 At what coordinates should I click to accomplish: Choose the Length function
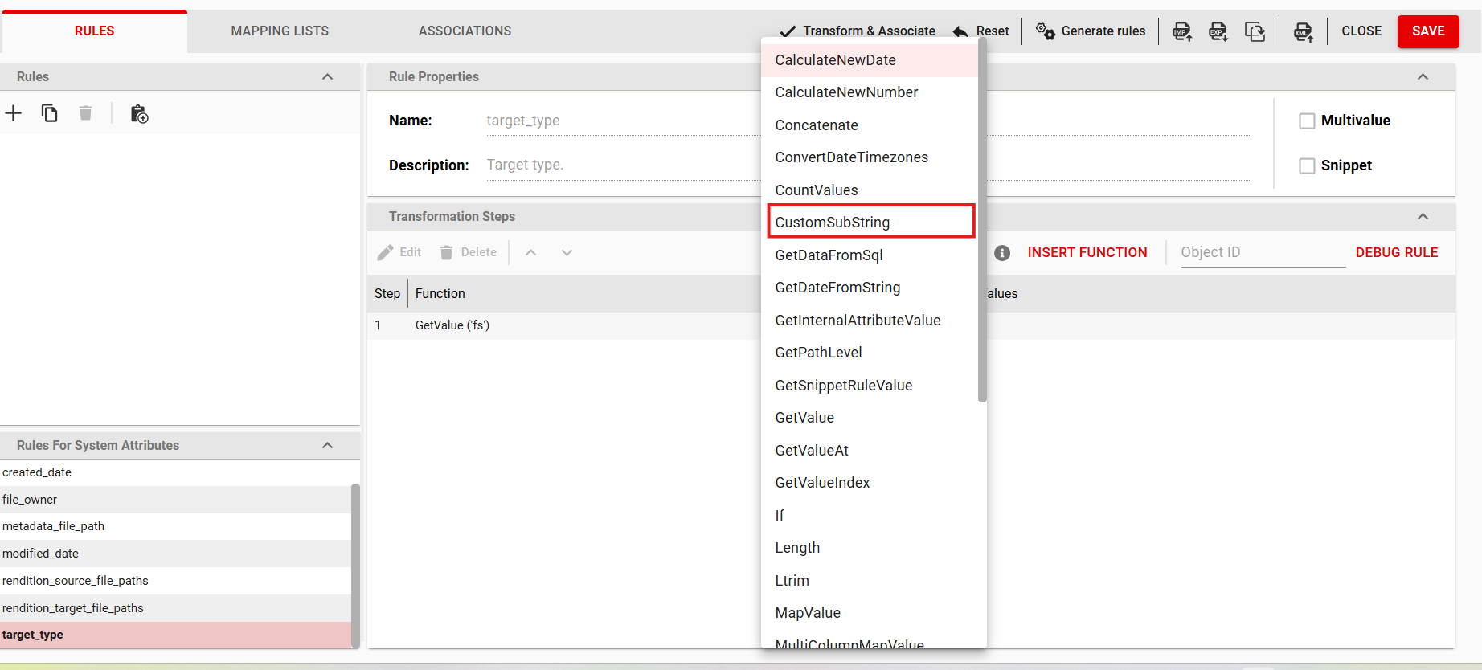point(870,548)
